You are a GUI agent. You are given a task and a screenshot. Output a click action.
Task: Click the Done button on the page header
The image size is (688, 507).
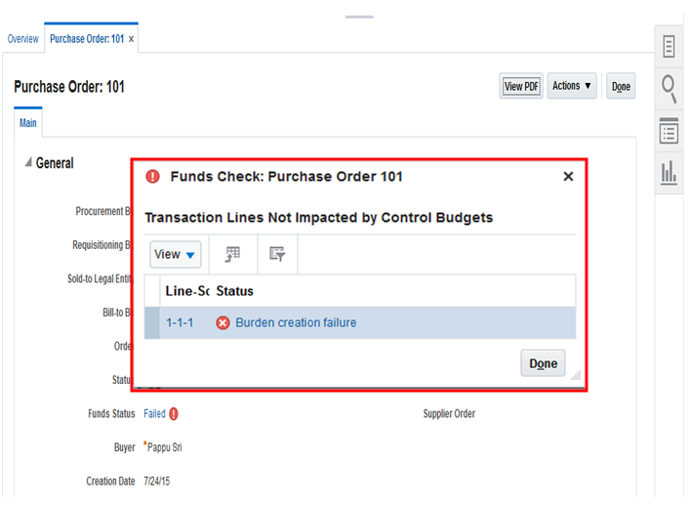(x=621, y=87)
